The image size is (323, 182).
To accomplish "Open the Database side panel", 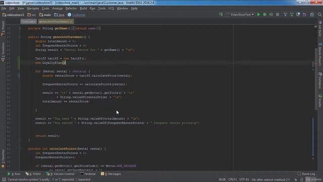I will 320,80.
